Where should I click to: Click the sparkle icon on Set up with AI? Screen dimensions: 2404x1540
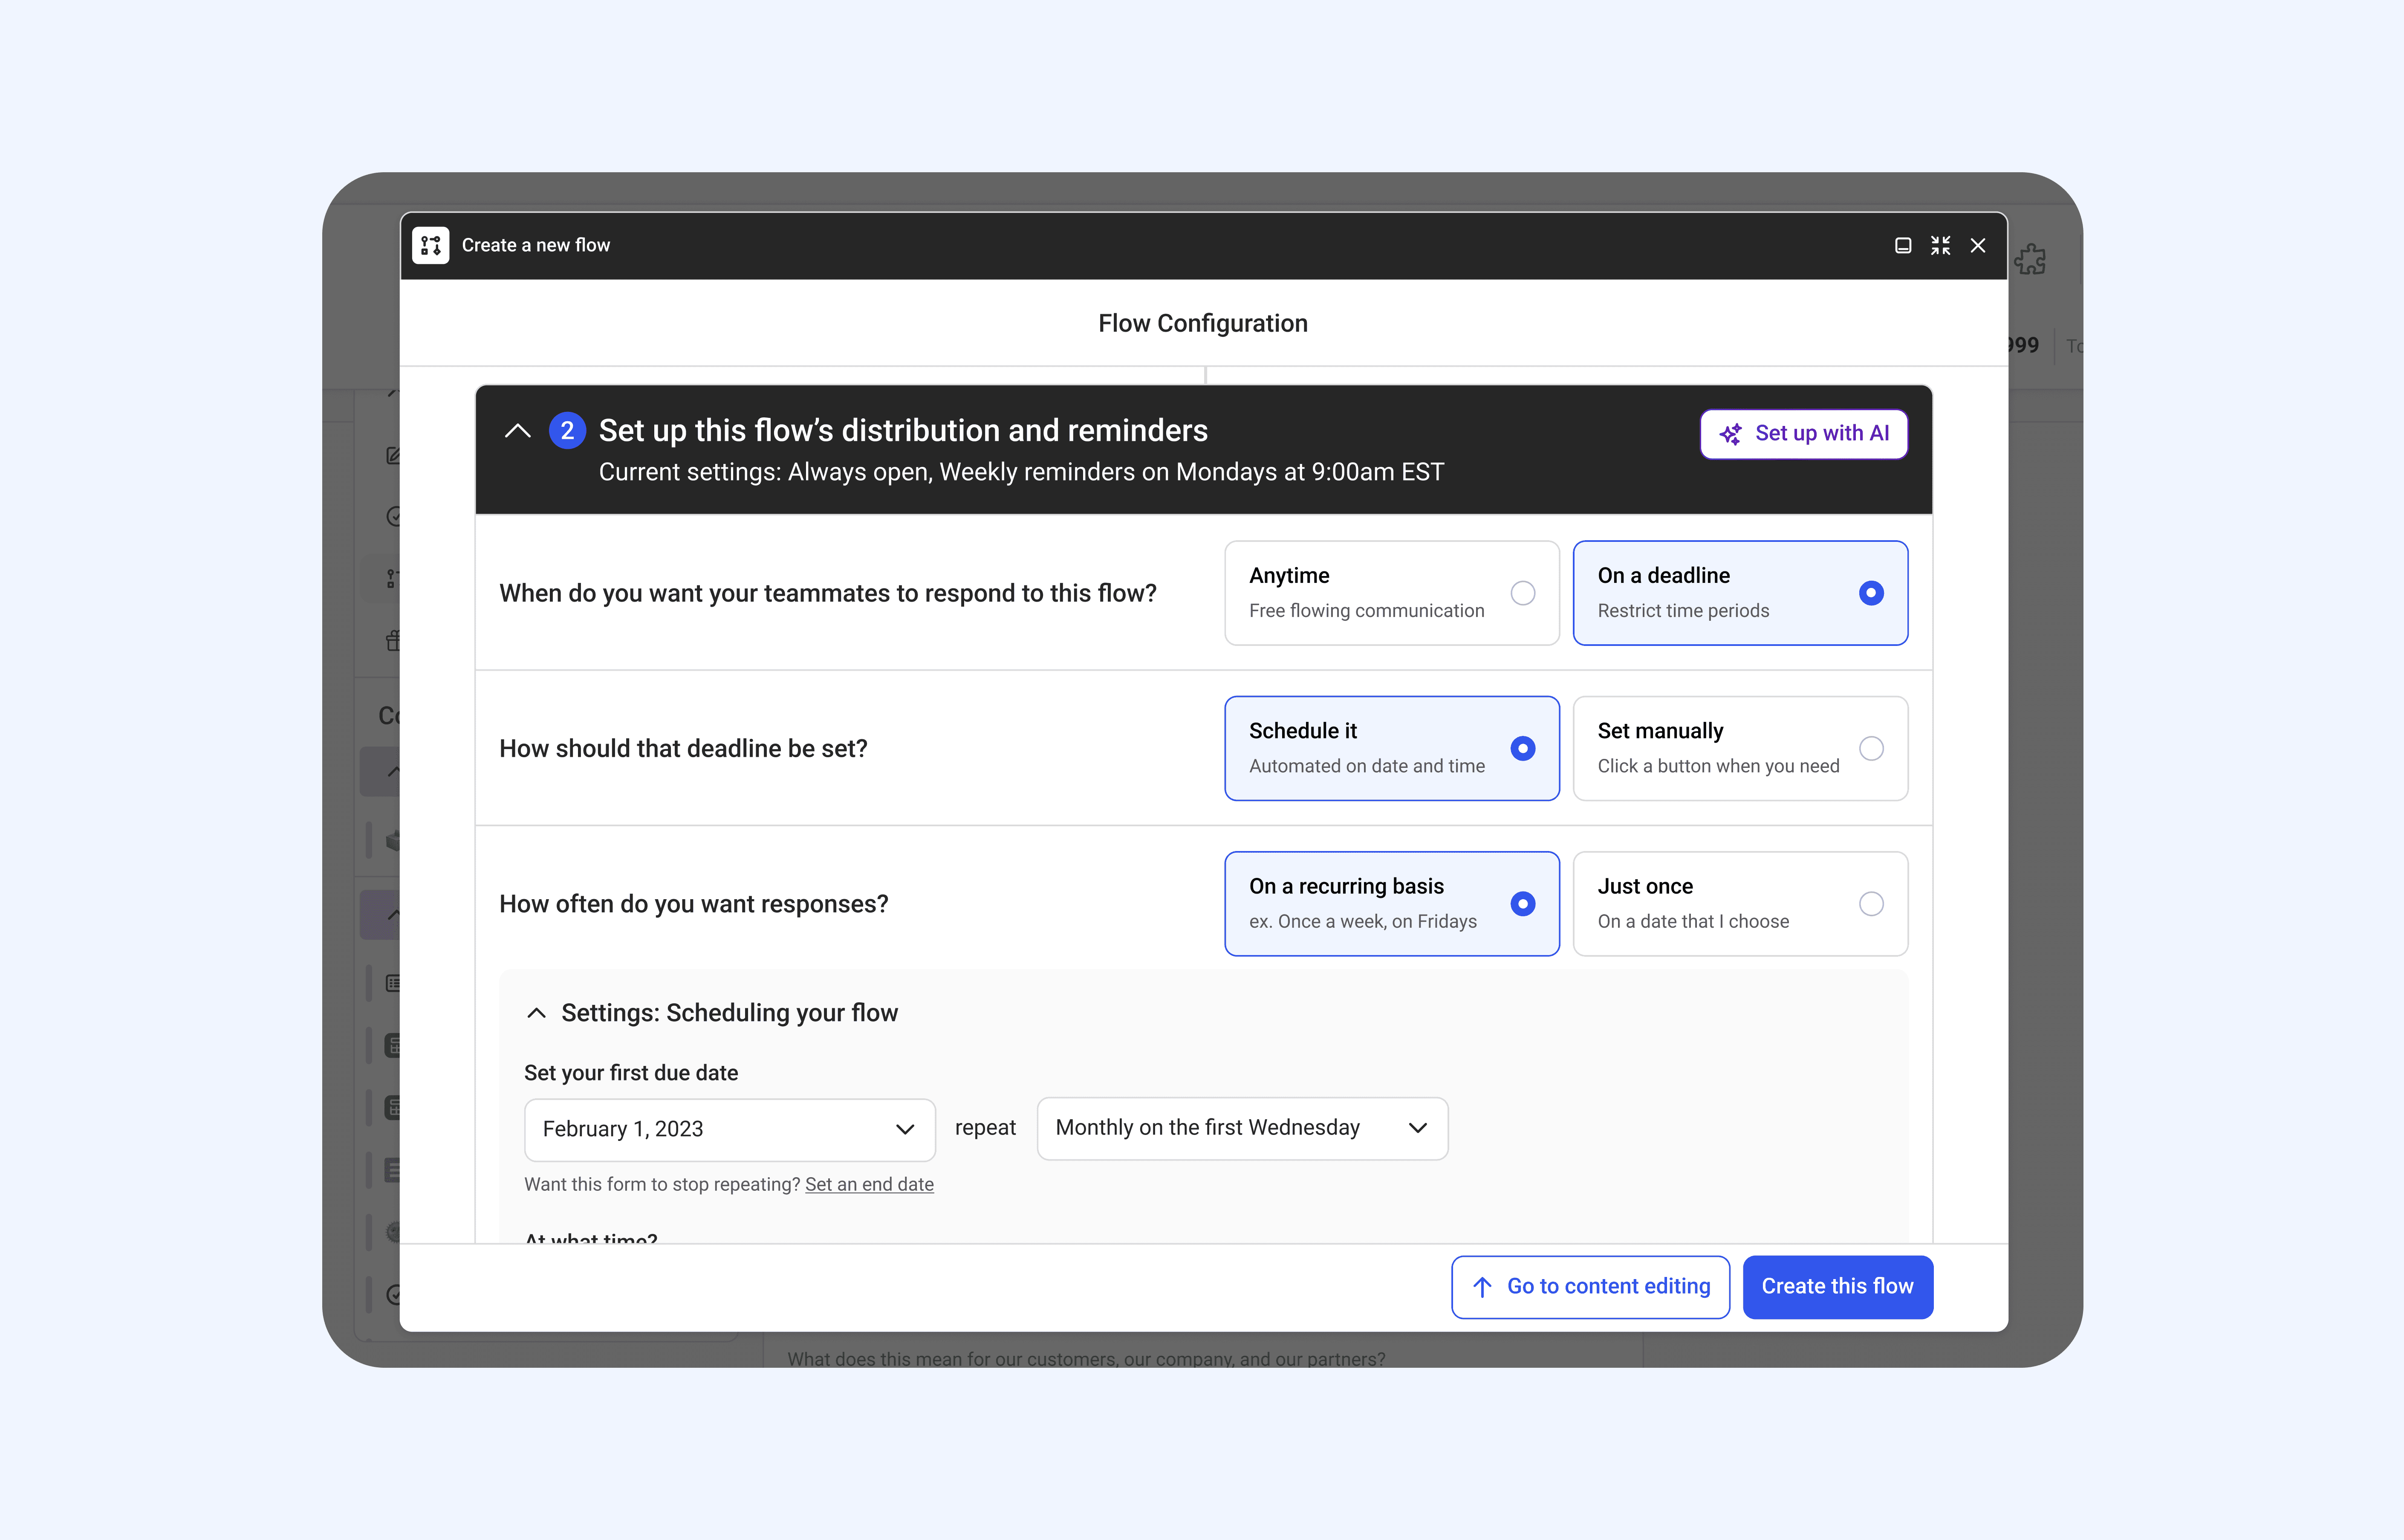tap(1730, 434)
